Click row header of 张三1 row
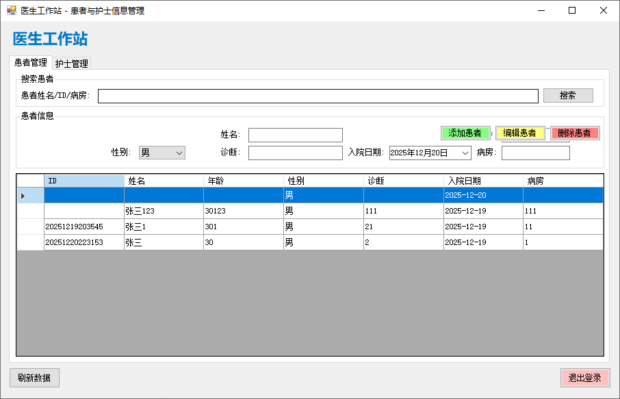Screen dimensions: 620x399 point(30,227)
